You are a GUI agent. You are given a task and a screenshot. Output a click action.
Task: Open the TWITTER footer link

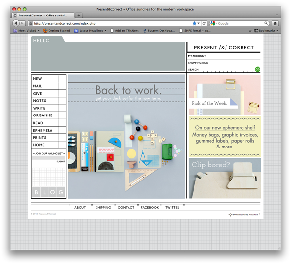(172, 207)
